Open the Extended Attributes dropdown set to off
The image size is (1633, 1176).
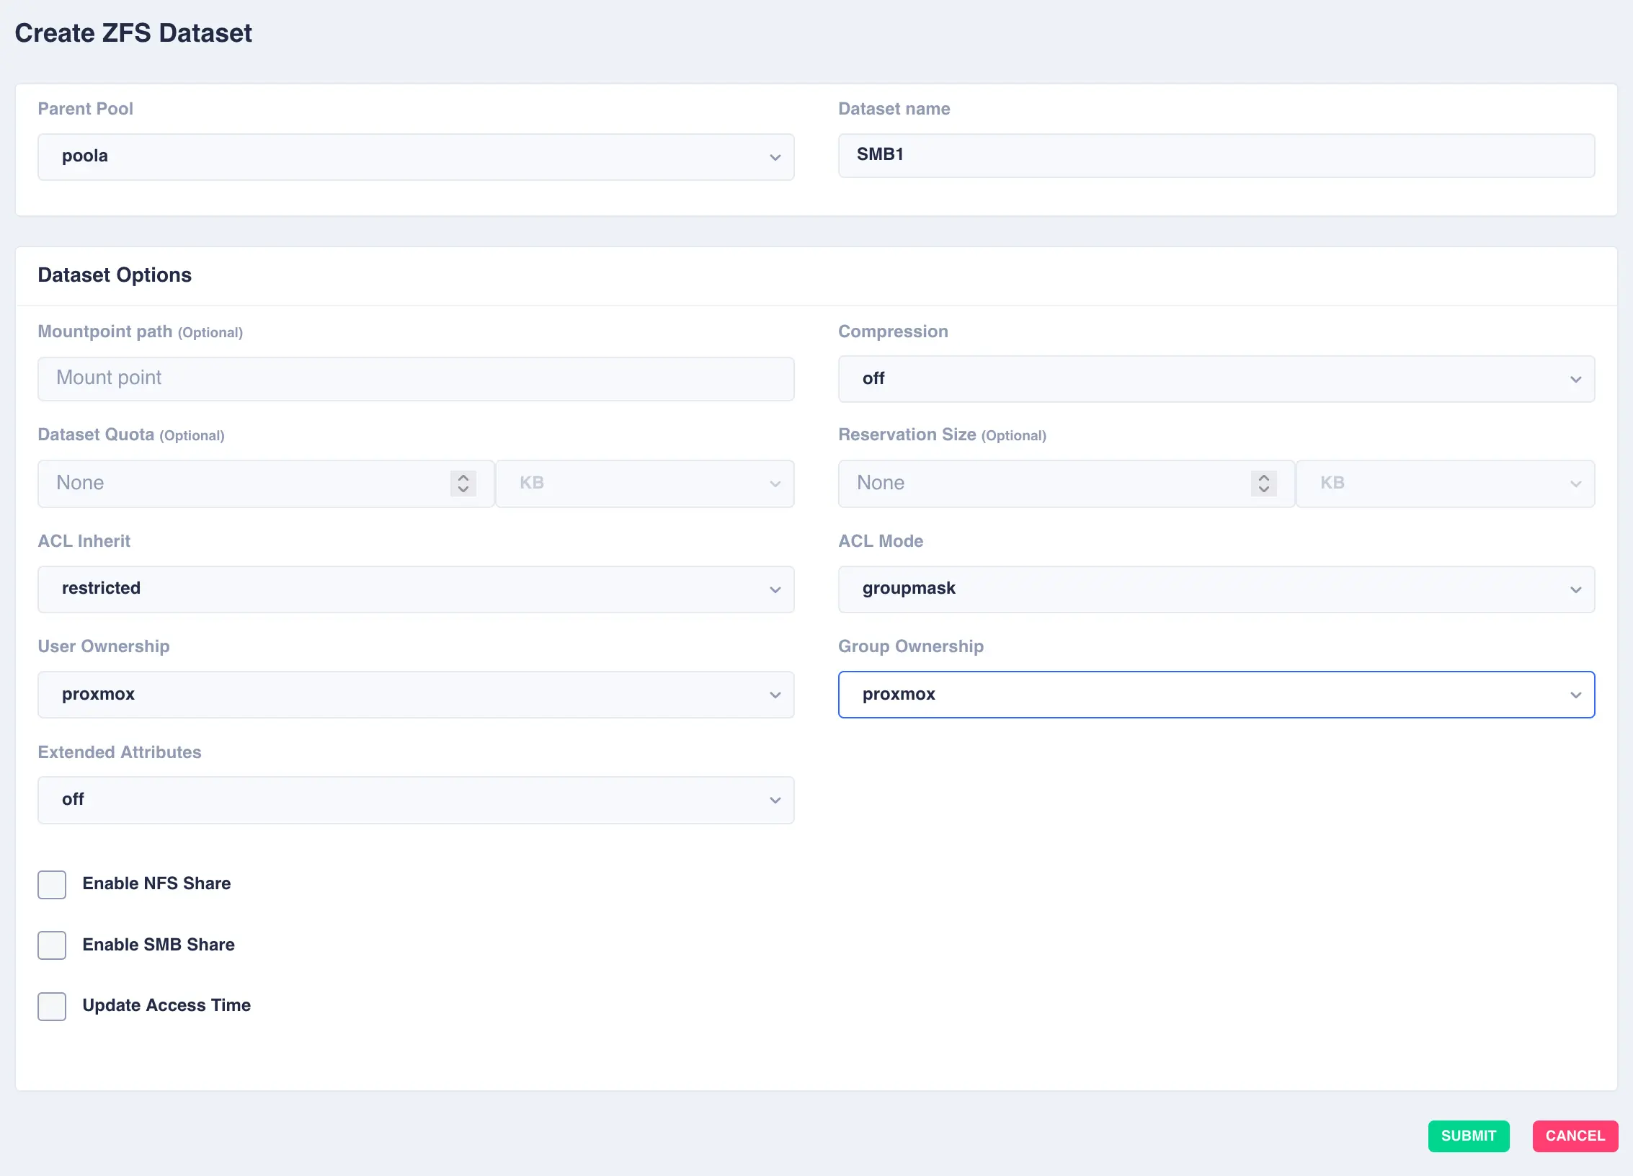(416, 800)
